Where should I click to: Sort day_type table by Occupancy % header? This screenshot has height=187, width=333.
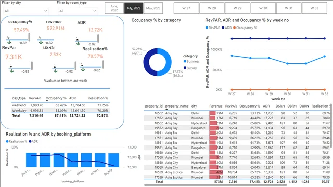pyautogui.click(x=56, y=98)
